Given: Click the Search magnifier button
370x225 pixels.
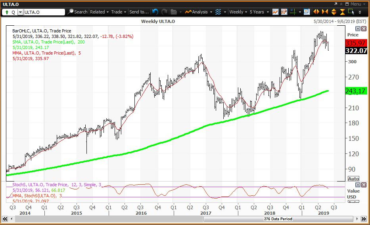Looking at the screenshot, I should pos(78,12).
